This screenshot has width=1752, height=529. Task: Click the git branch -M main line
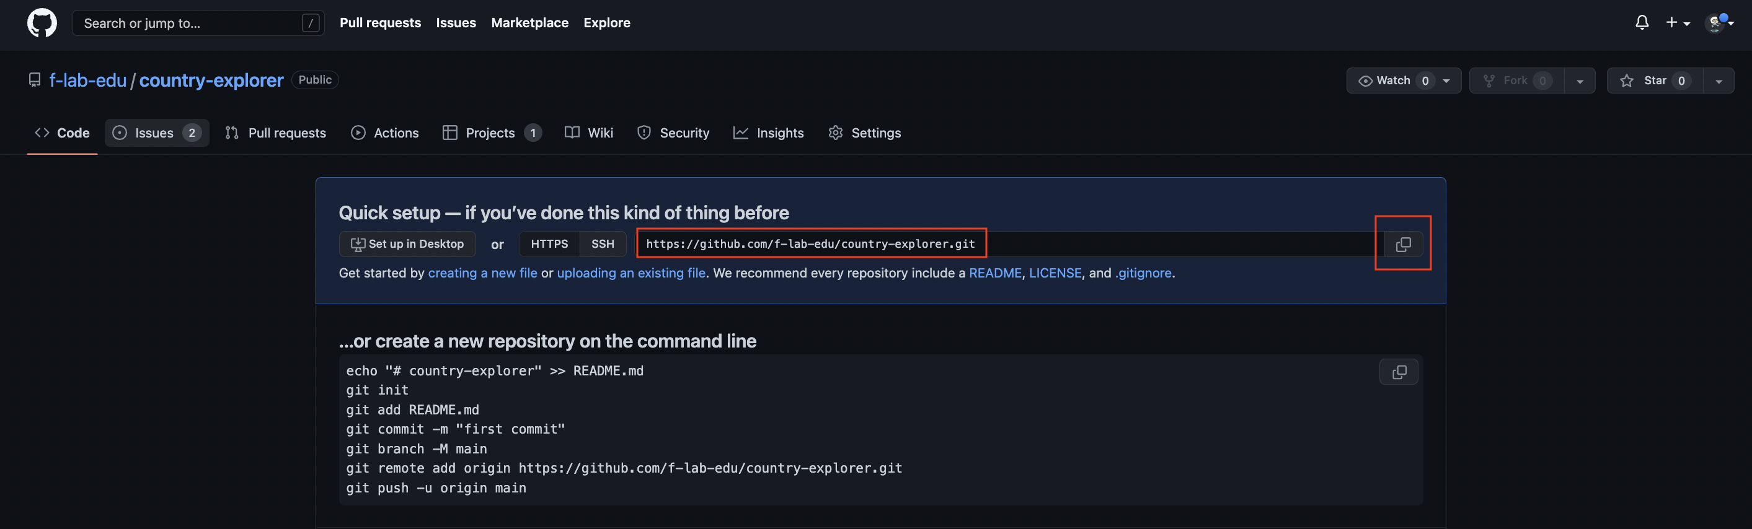click(x=416, y=450)
